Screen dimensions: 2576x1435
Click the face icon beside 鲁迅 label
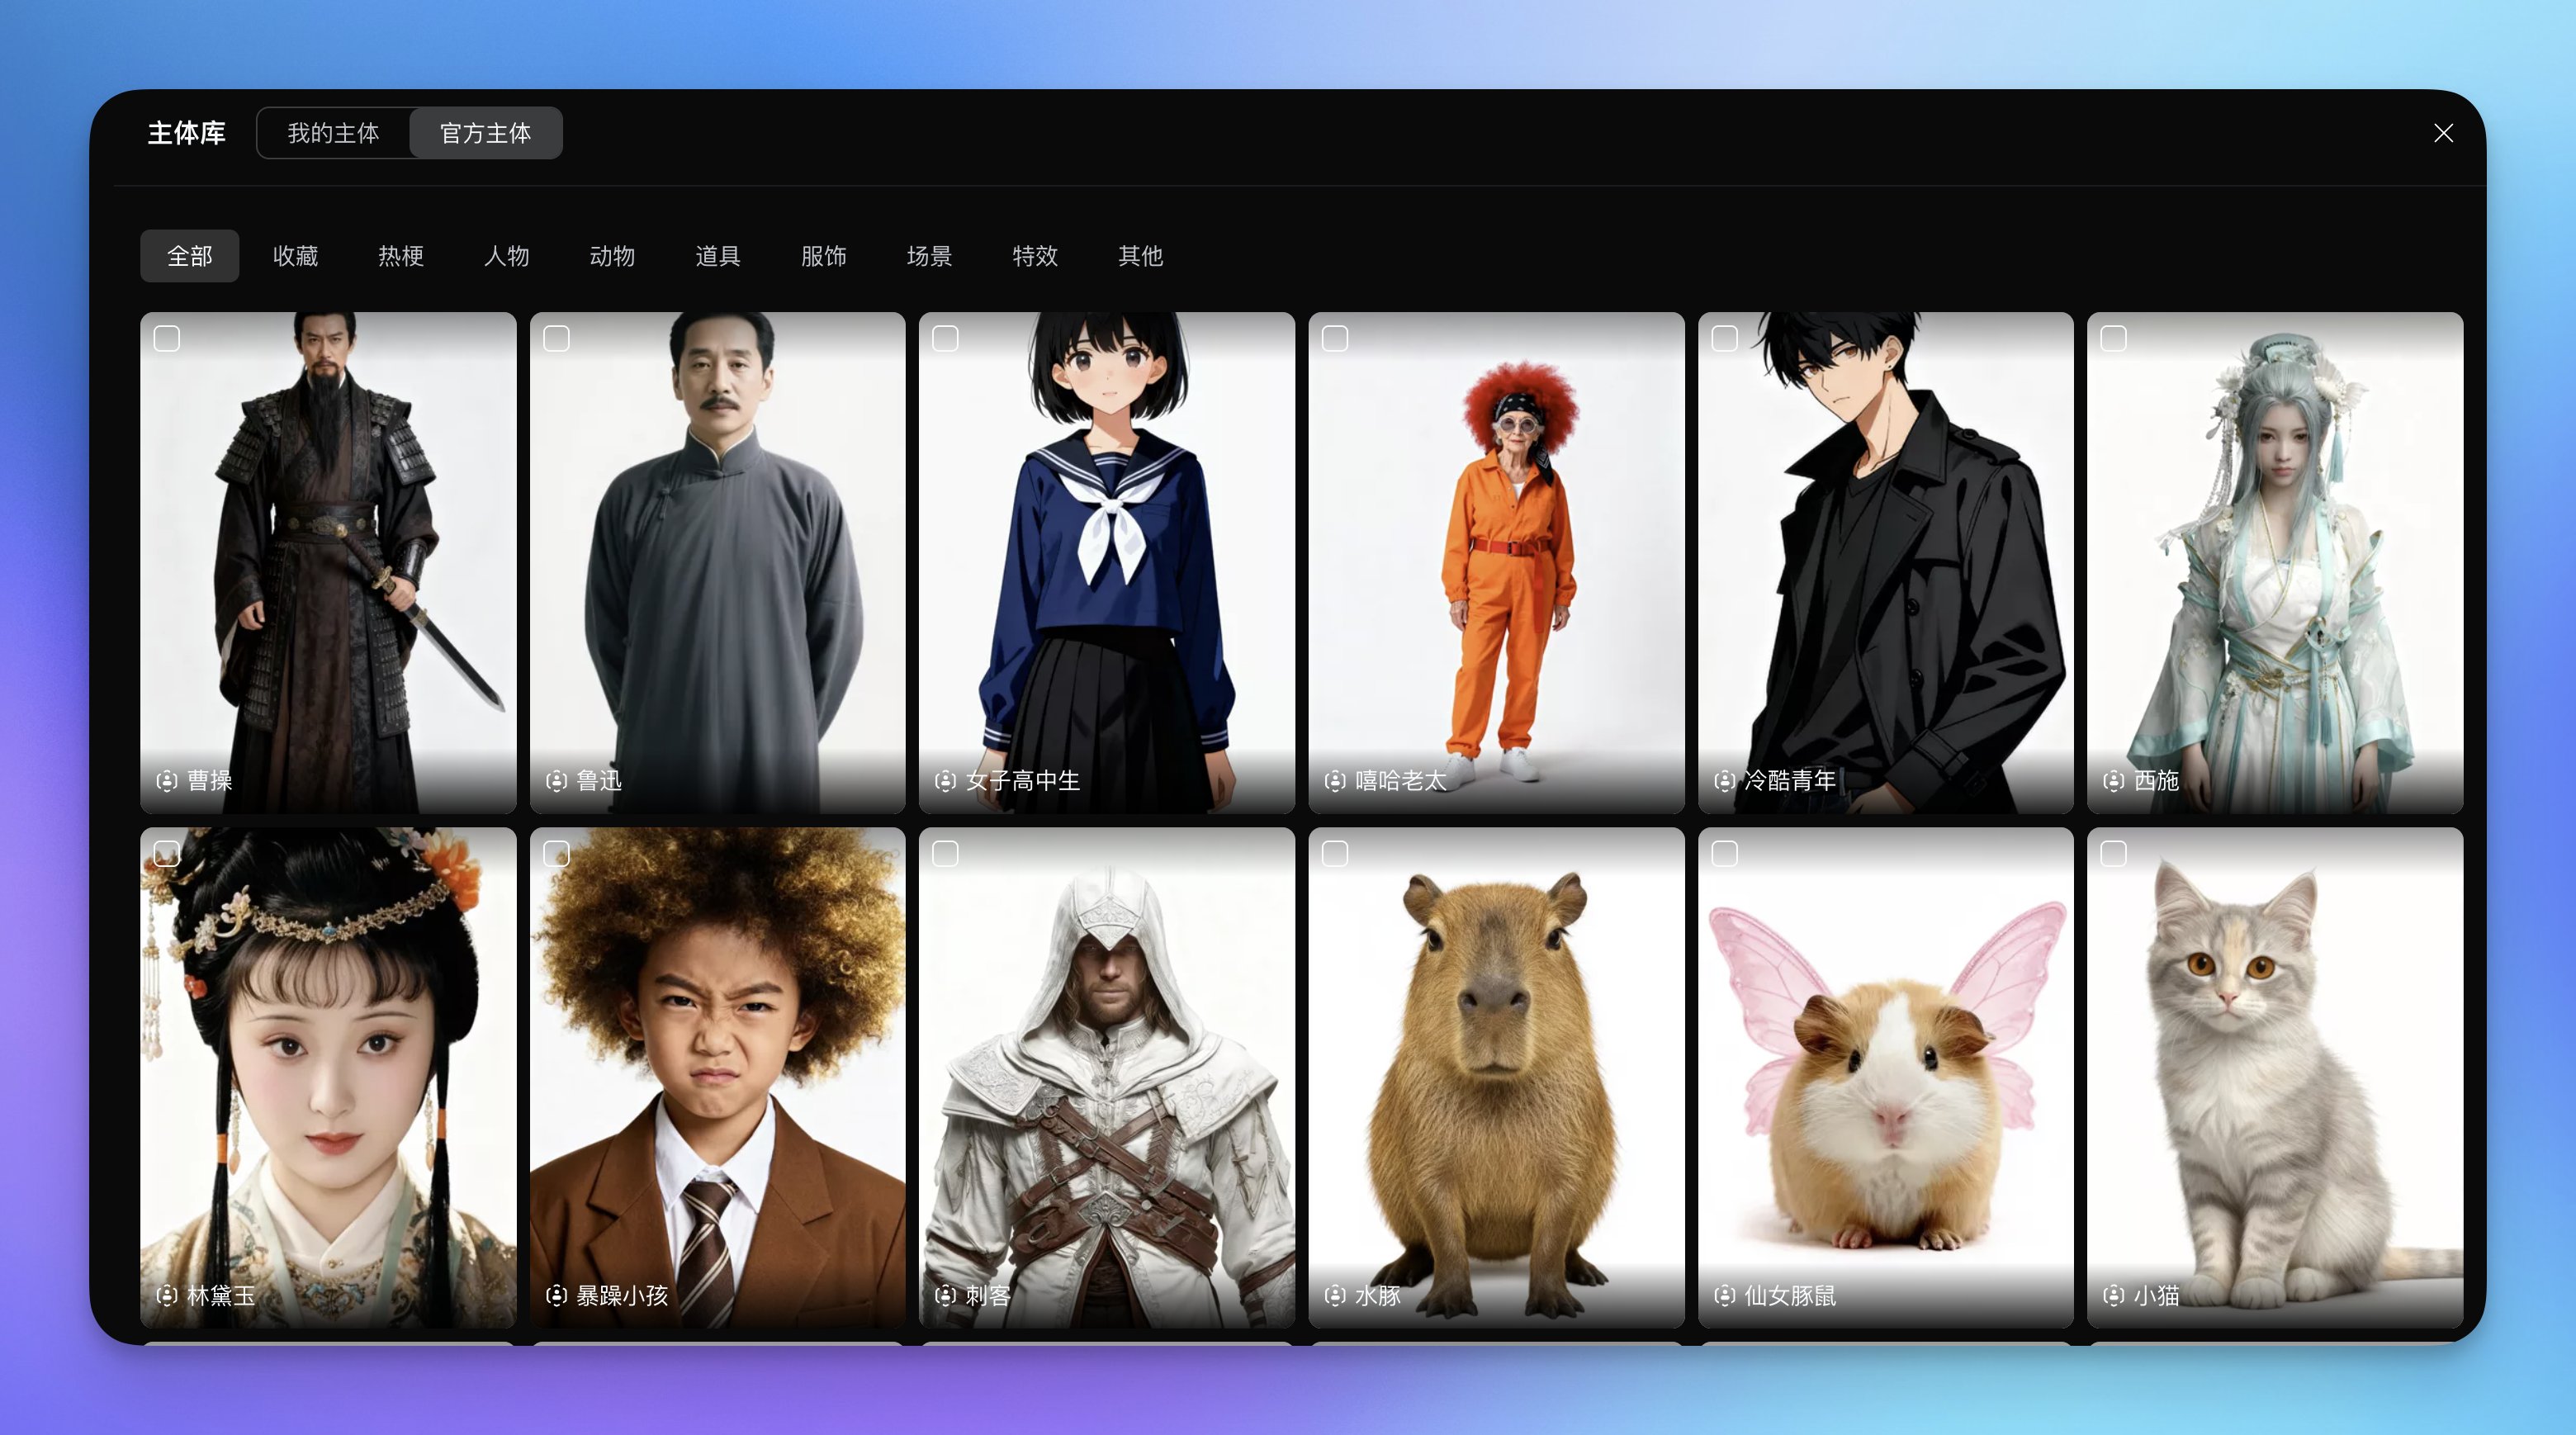556,780
